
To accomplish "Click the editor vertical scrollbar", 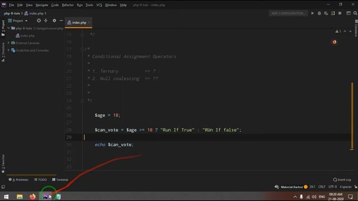I will coord(352,116).
